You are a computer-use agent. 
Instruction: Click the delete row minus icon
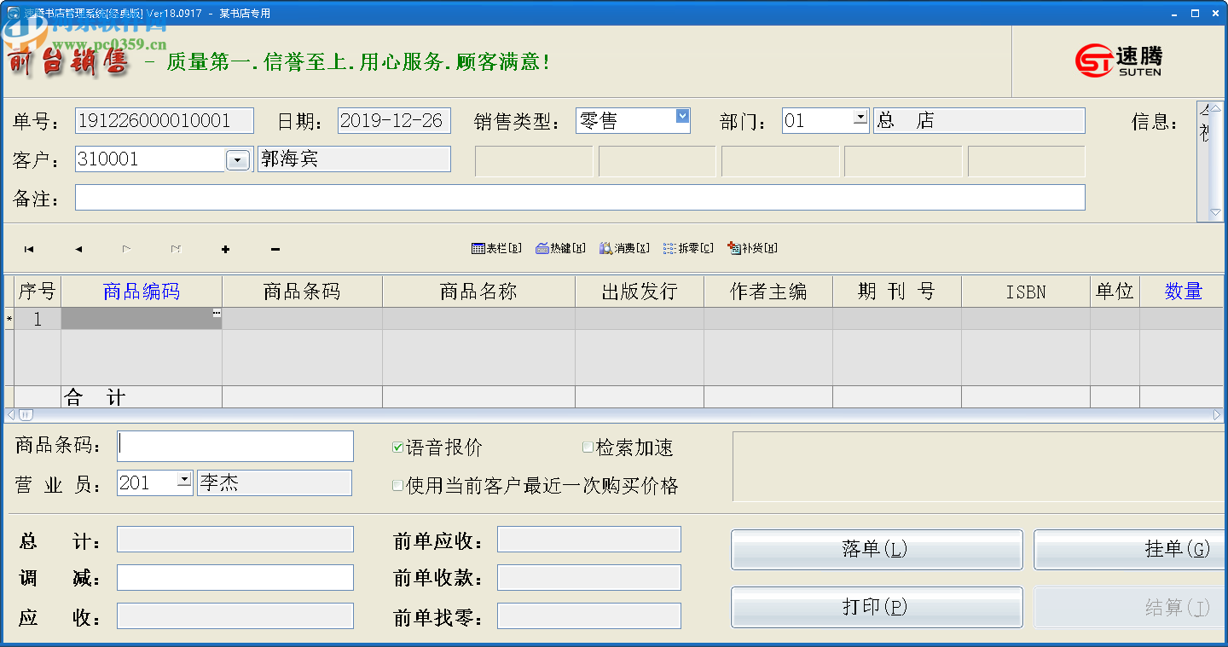click(275, 249)
